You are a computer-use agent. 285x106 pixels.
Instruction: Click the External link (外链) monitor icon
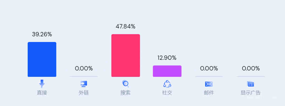(x=84, y=84)
